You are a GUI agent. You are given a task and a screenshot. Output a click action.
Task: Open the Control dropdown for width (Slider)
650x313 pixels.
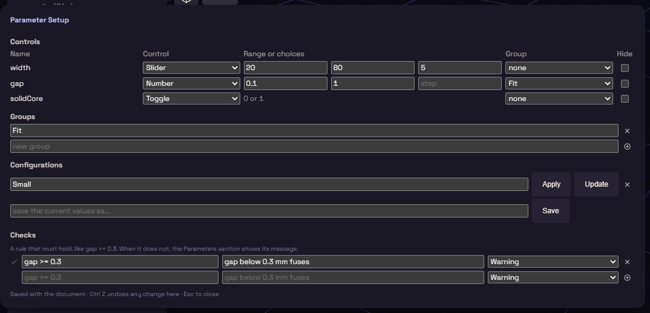coord(191,68)
